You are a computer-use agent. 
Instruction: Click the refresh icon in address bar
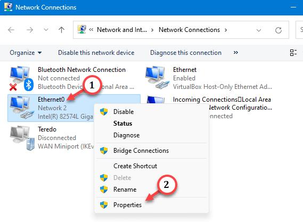pyautogui.click(x=279, y=30)
